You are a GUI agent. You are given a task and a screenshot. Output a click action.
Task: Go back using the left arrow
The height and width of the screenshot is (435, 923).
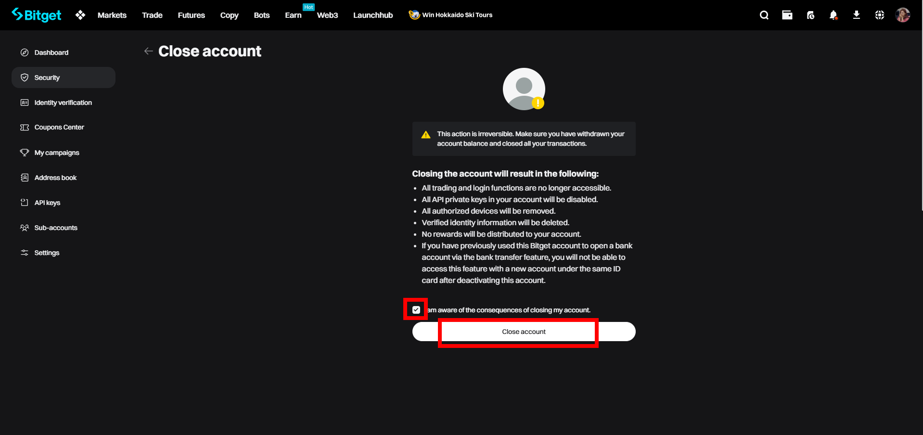[148, 51]
